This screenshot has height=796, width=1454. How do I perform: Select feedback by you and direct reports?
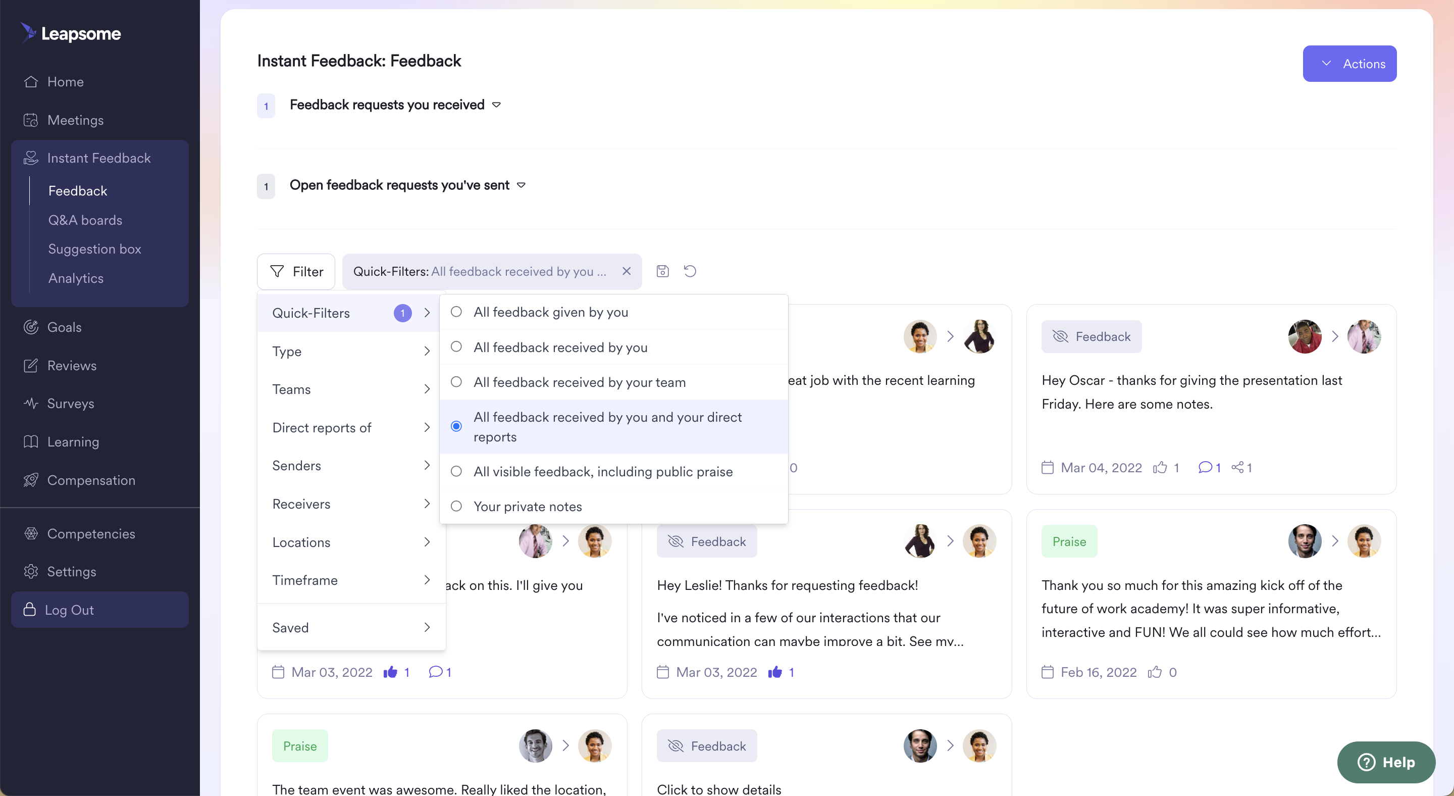pos(613,427)
